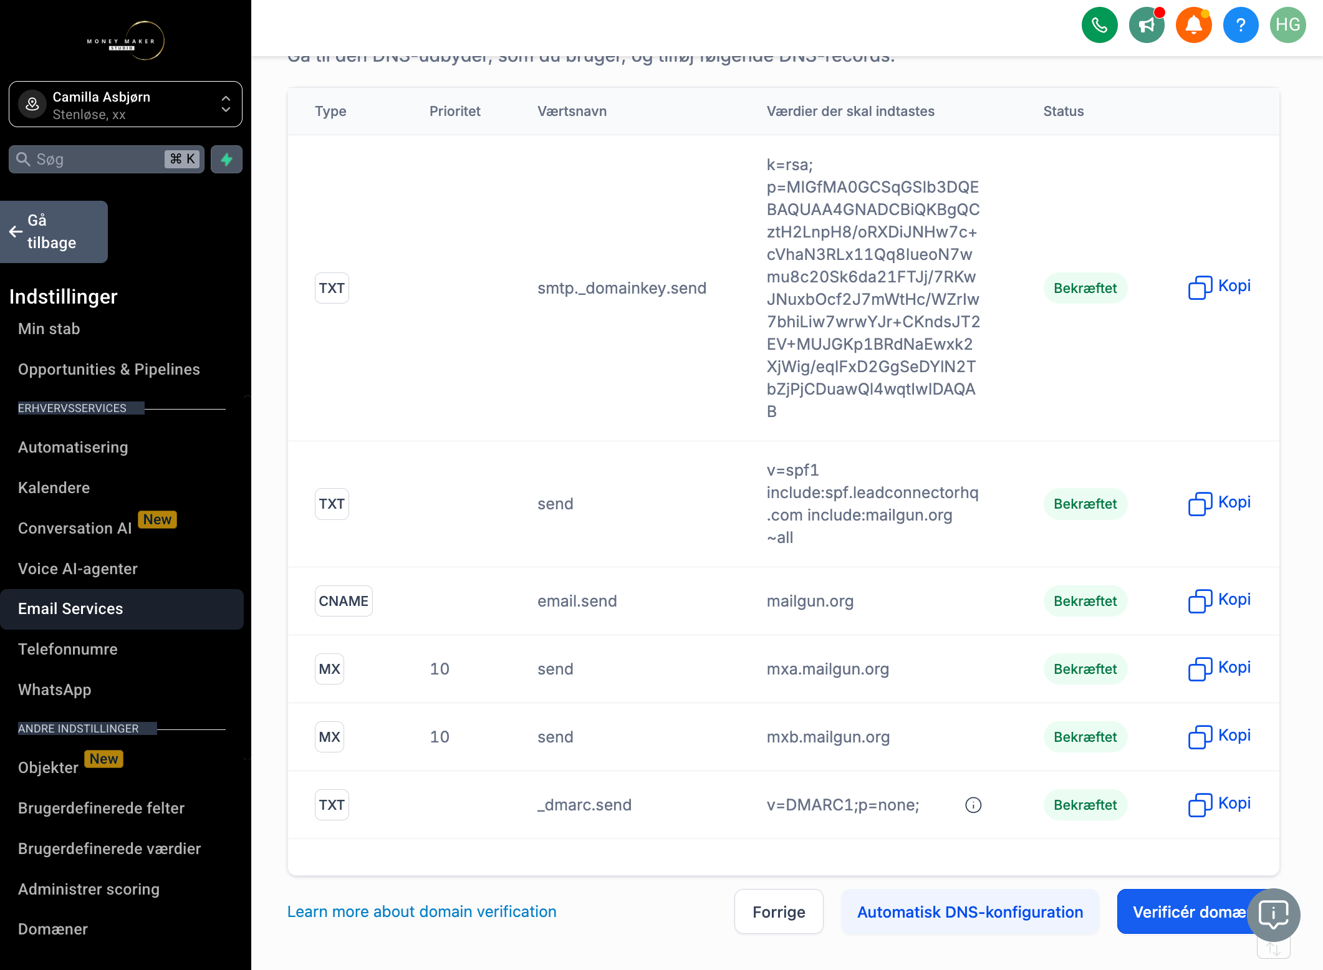The image size is (1323, 970).
Task: Copy the smtp._domainkey.send TXT record
Action: tap(1219, 287)
